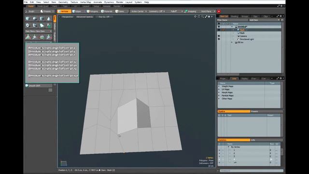Click the running figure tool icon
The image size is (309, 174).
point(35,37)
